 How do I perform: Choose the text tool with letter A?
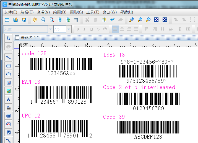pyautogui.click(x=9, y=99)
